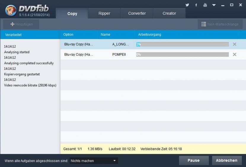The height and width of the screenshot is (167, 246).
Task: Switch to the Converter tab
Action: (137, 13)
